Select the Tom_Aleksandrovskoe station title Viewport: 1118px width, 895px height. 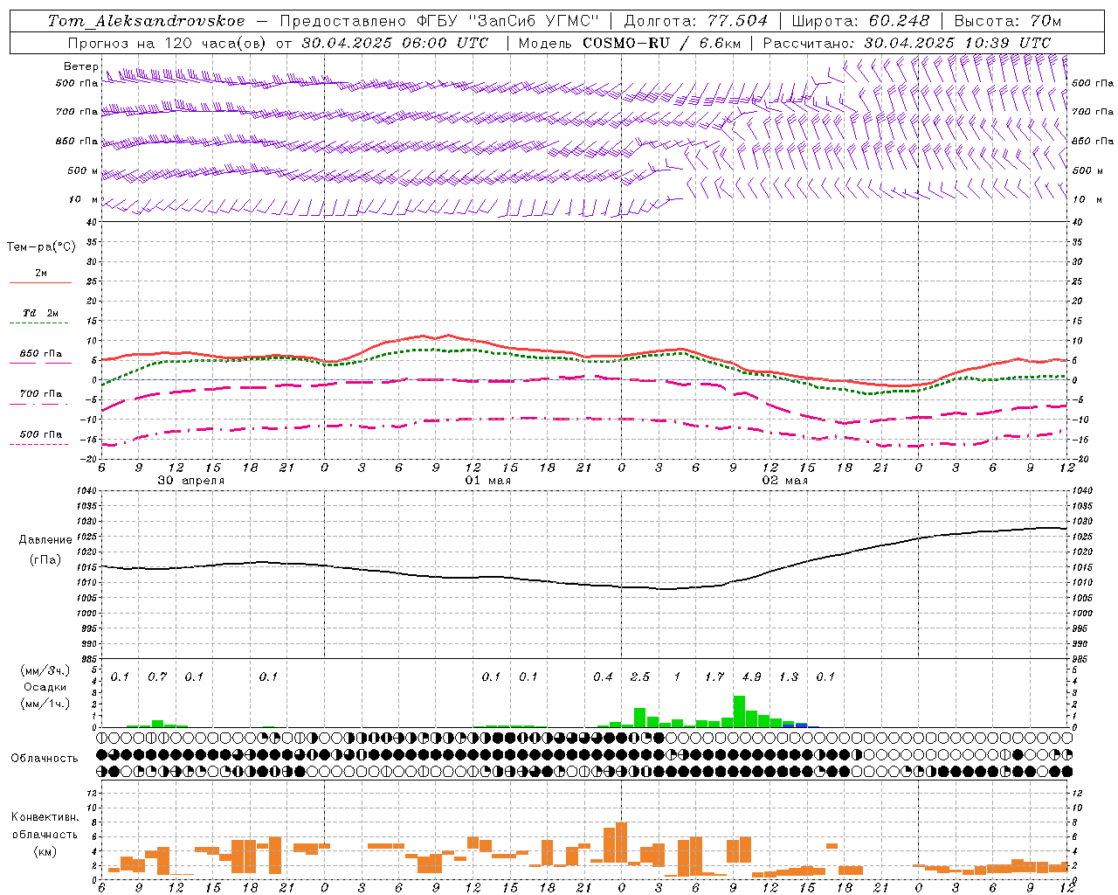(147, 21)
